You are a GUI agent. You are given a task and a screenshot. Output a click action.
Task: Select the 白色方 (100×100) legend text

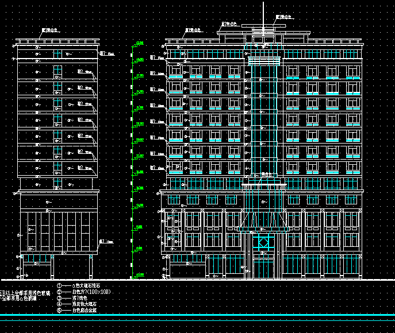click(91, 292)
